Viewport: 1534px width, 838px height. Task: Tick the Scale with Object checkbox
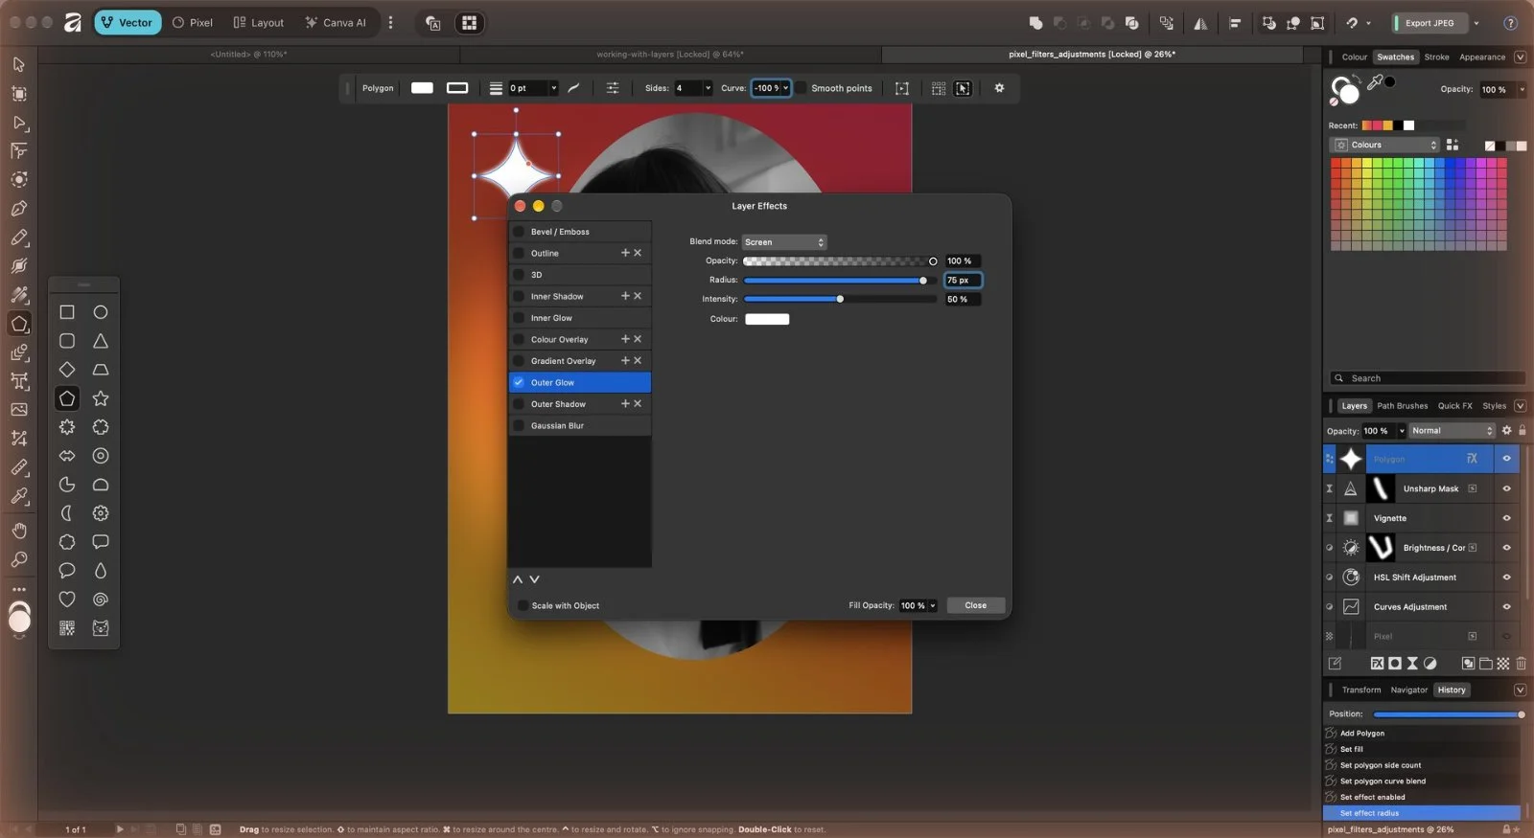coord(523,605)
